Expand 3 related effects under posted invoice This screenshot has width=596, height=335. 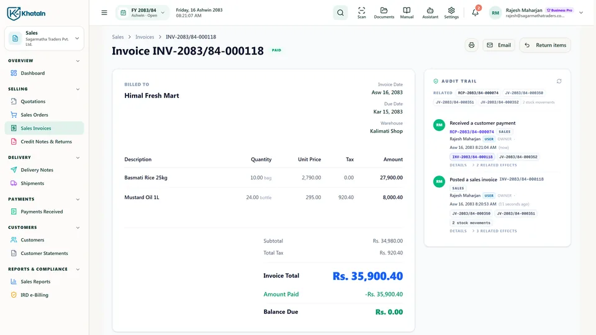click(x=495, y=231)
